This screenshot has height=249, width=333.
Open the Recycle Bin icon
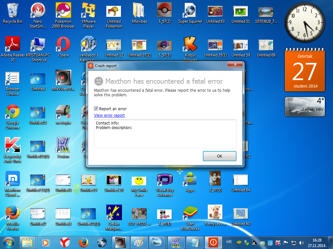13,13
